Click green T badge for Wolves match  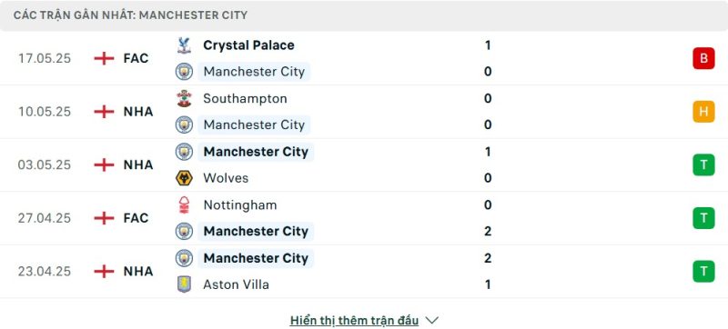(x=703, y=165)
